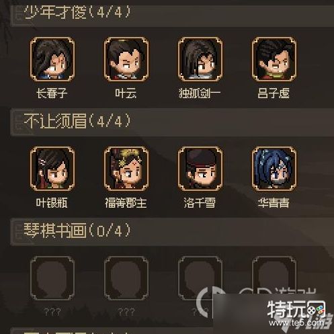The height and width of the screenshot is (334, 334).
Task: Click the 华青青 name label
Action: tap(274, 203)
